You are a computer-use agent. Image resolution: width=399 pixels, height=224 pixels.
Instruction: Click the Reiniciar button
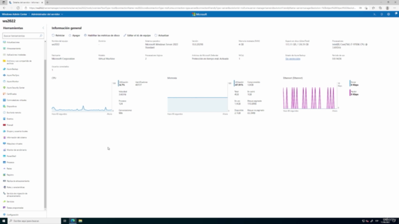tap(58, 35)
